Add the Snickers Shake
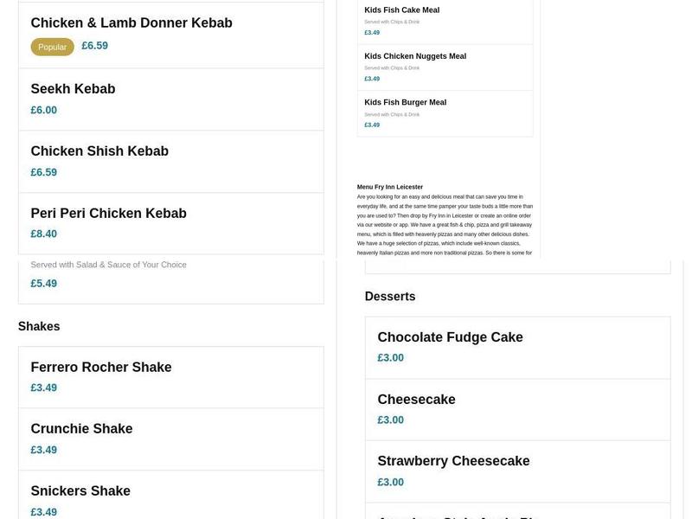This screenshot has width=692, height=519. (80, 491)
